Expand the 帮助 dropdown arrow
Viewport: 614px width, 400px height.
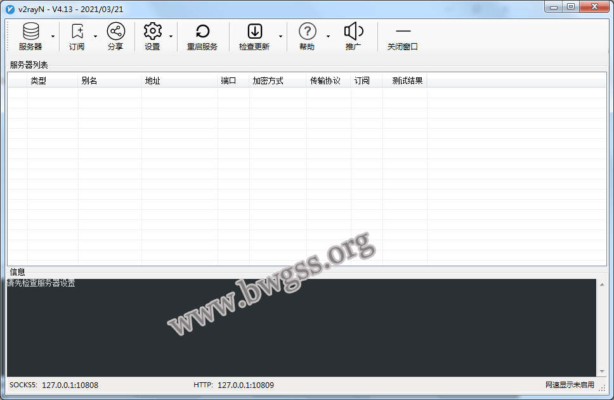point(328,37)
